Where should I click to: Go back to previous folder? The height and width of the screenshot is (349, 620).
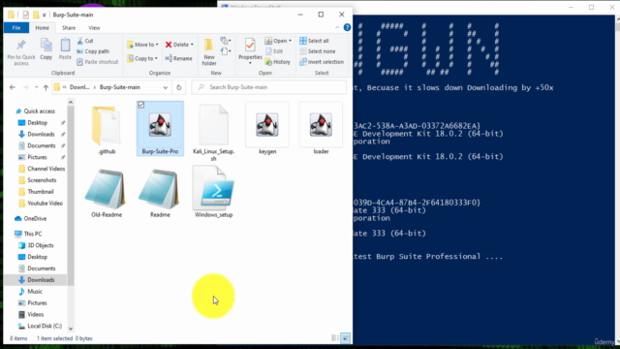pos(13,87)
